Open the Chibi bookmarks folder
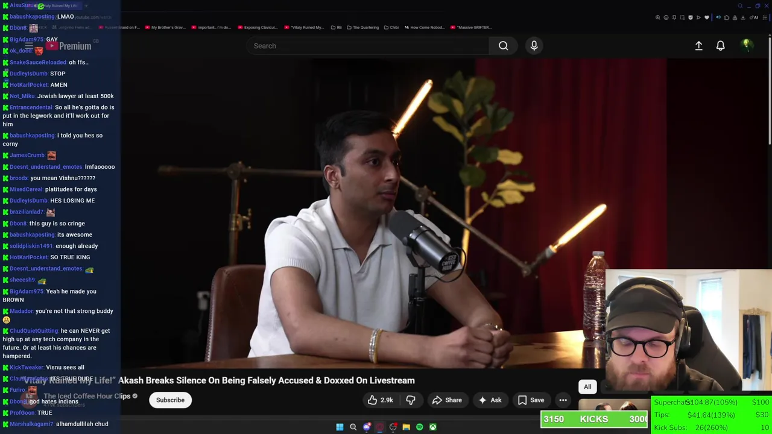Image resolution: width=772 pixels, height=434 pixels. tap(391, 27)
